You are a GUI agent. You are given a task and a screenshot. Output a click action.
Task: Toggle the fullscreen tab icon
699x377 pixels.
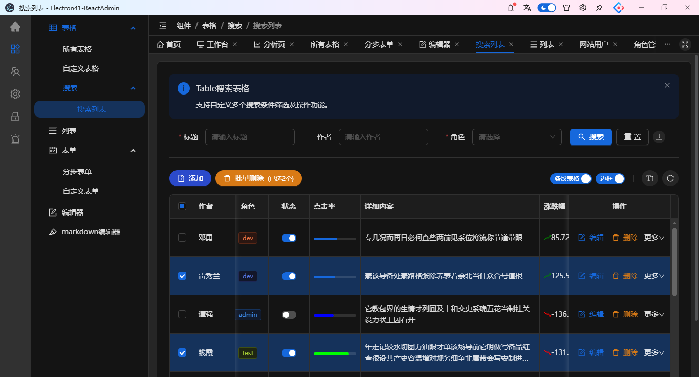[x=685, y=44]
